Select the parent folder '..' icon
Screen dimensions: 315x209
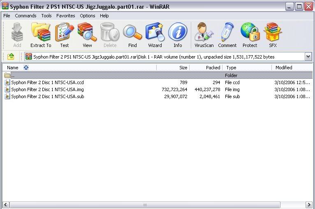click(x=7, y=75)
